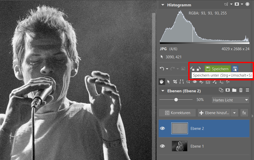Select the Ebene 2 layer name

click(x=197, y=129)
